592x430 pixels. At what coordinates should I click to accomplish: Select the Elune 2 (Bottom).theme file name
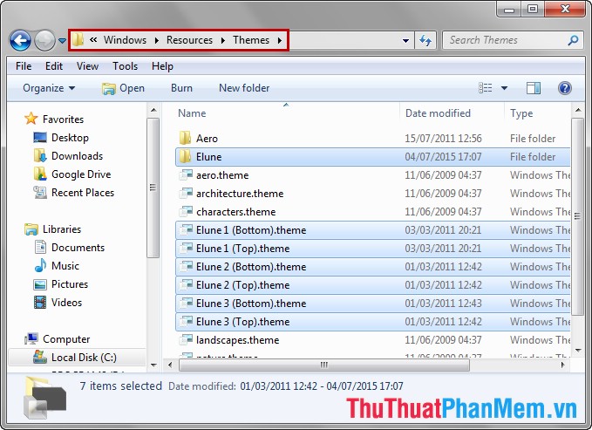tap(251, 266)
